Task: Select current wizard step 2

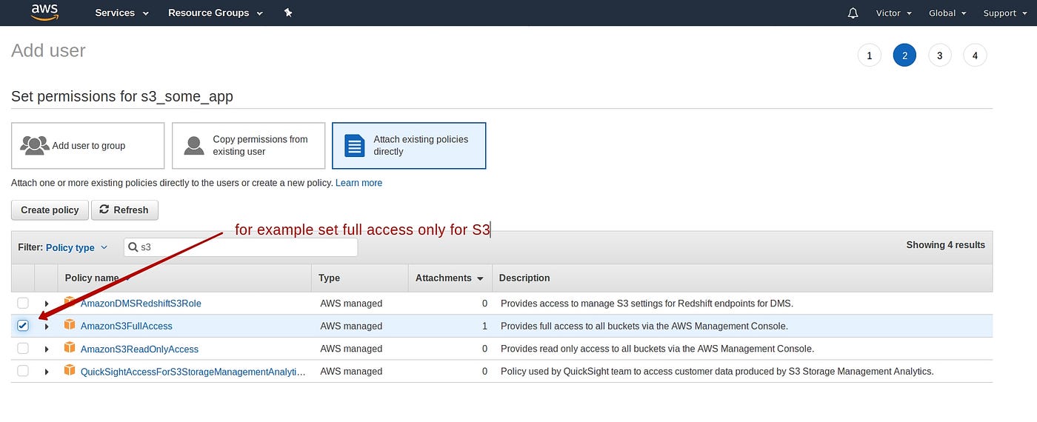Action: click(x=904, y=56)
